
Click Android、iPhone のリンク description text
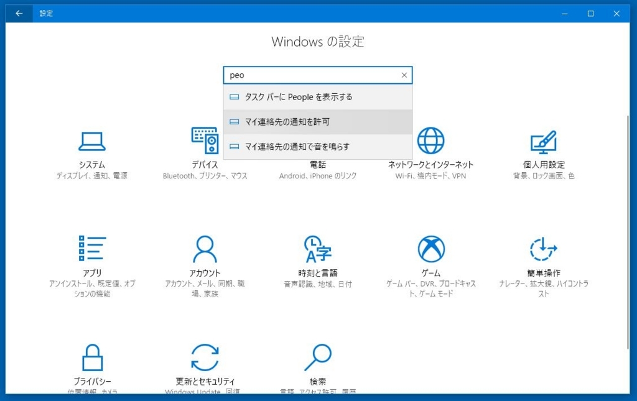[318, 176]
